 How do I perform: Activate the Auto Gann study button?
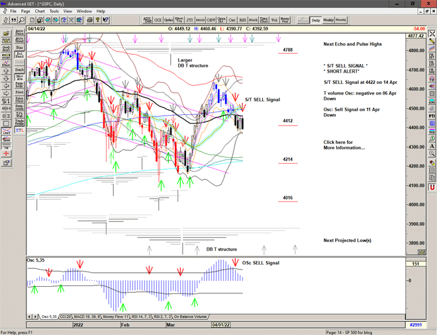click(19, 31)
